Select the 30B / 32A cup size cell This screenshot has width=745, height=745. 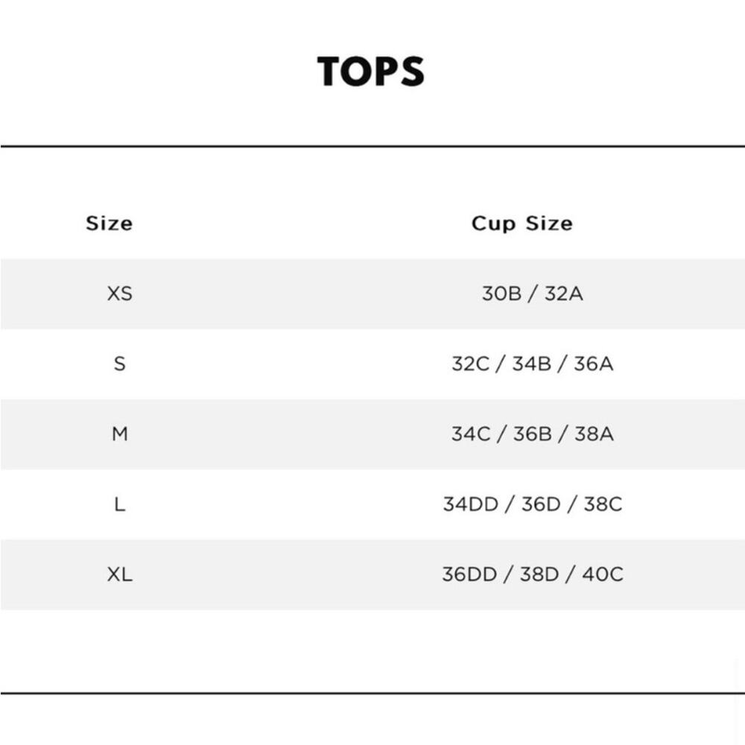click(x=533, y=294)
